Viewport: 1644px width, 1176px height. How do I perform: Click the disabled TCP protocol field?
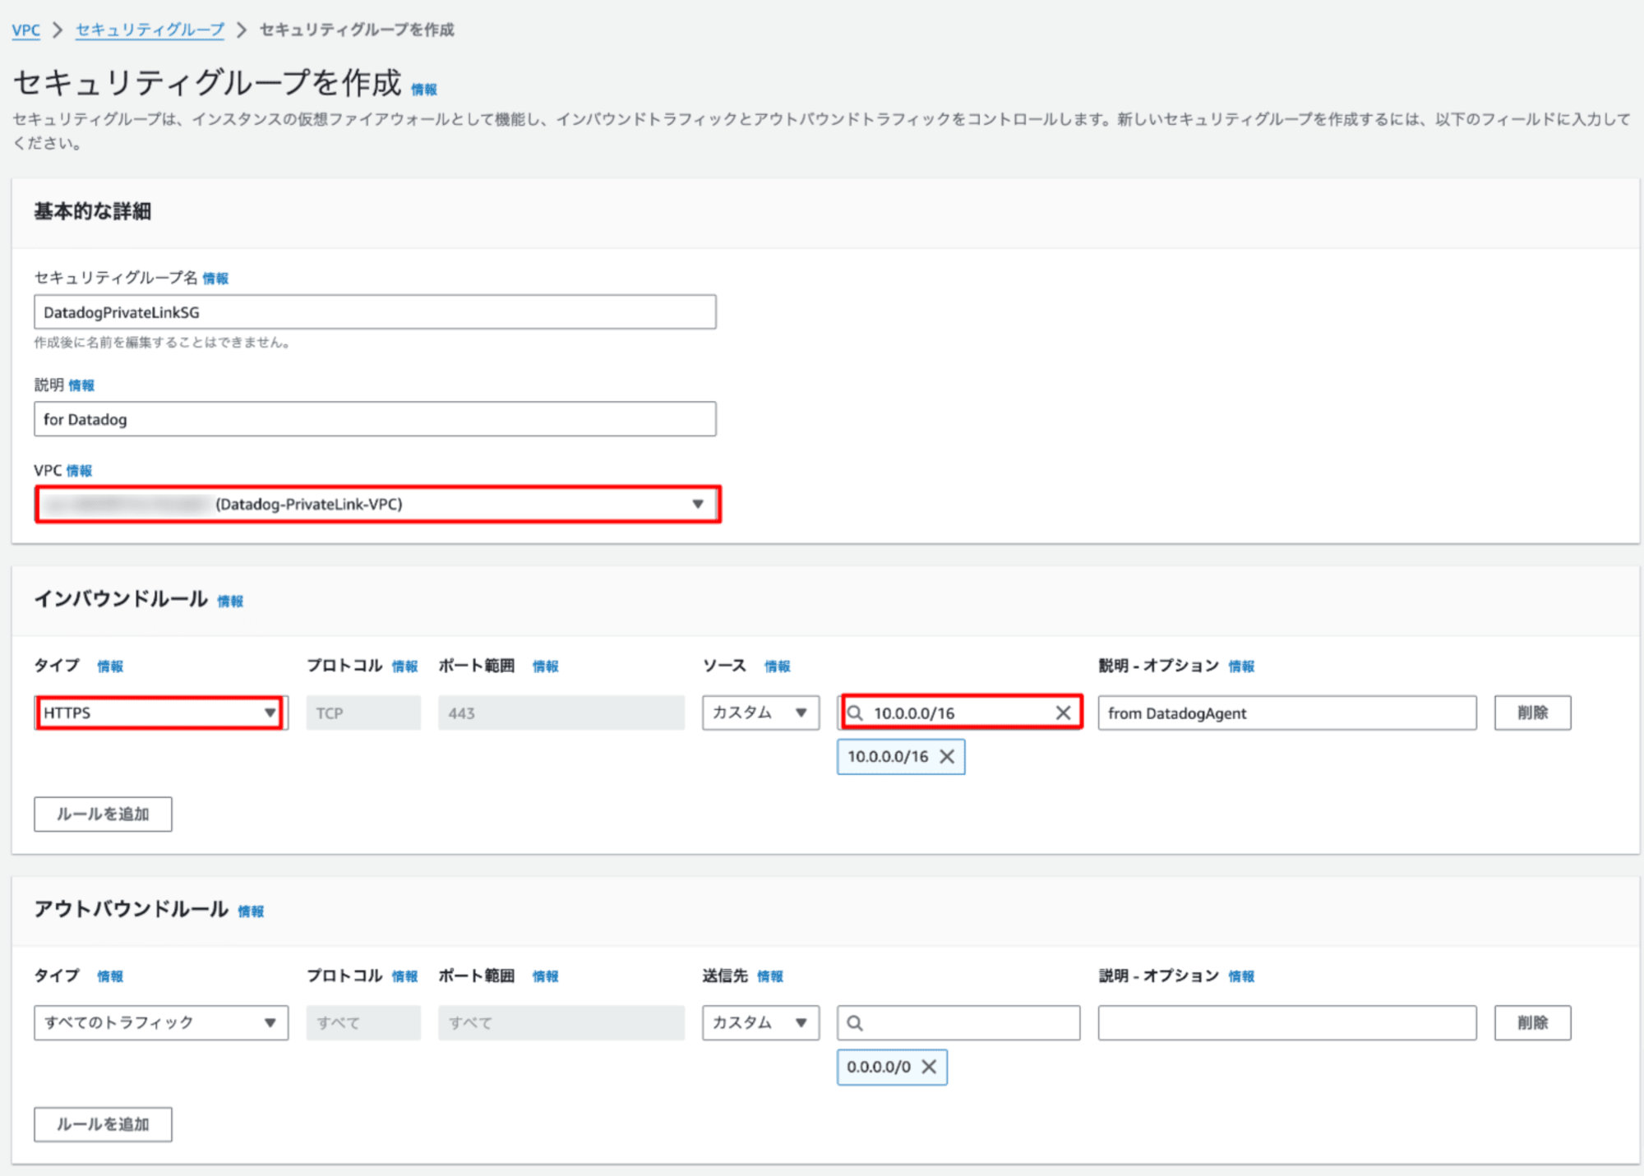tap(363, 713)
